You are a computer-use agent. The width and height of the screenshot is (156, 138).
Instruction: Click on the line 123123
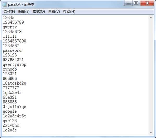click(10, 55)
